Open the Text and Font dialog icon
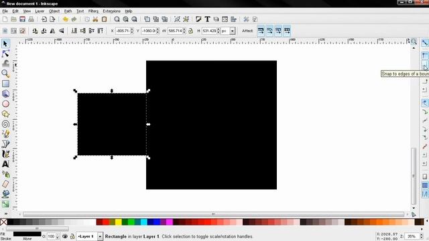This screenshot has width=429, height=241. pos(207,19)
